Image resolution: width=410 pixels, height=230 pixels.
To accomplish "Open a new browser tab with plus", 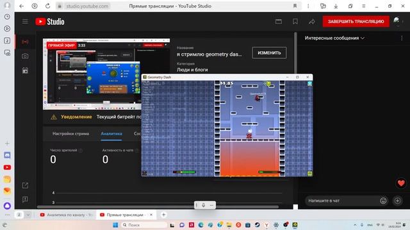I will pos(164,215).
